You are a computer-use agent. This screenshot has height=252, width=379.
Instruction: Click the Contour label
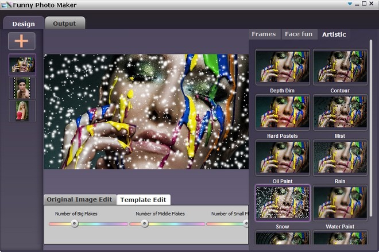(x=340, y=91)
